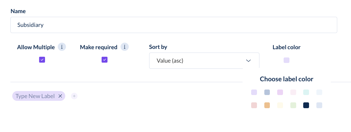This screenshot has width=351, height=132.
Task: Remove the Type New Label chip
Action: pyautogui.click(x=60, y=96)
